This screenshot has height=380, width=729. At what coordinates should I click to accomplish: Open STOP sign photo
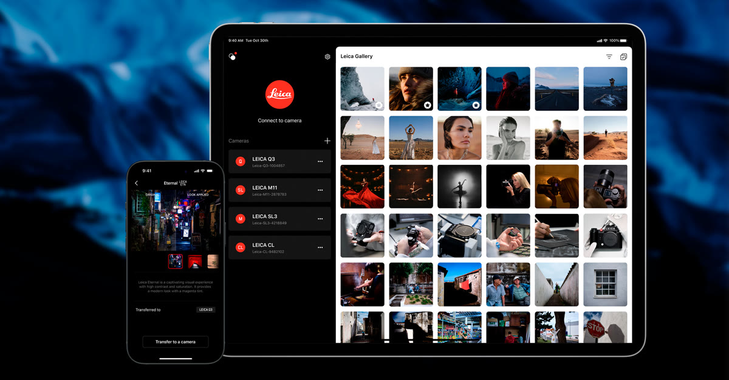(606, 327)
